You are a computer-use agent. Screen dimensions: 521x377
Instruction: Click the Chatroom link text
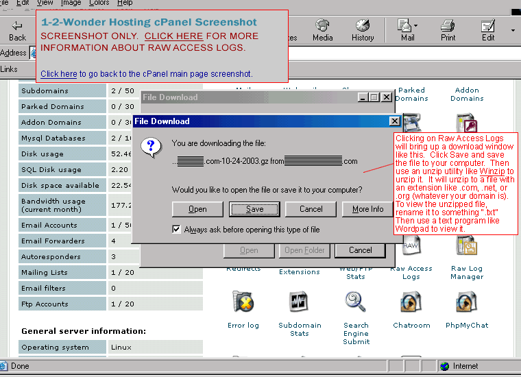(411, 326)
